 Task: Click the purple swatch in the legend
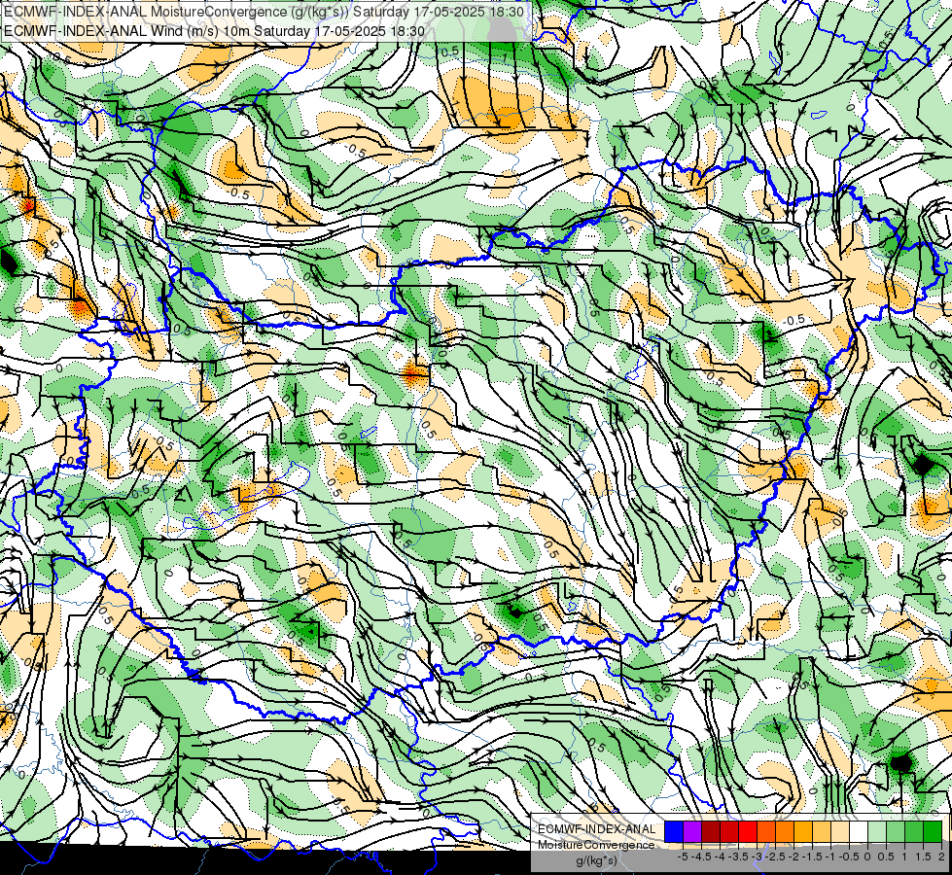[x=692, y=832]
